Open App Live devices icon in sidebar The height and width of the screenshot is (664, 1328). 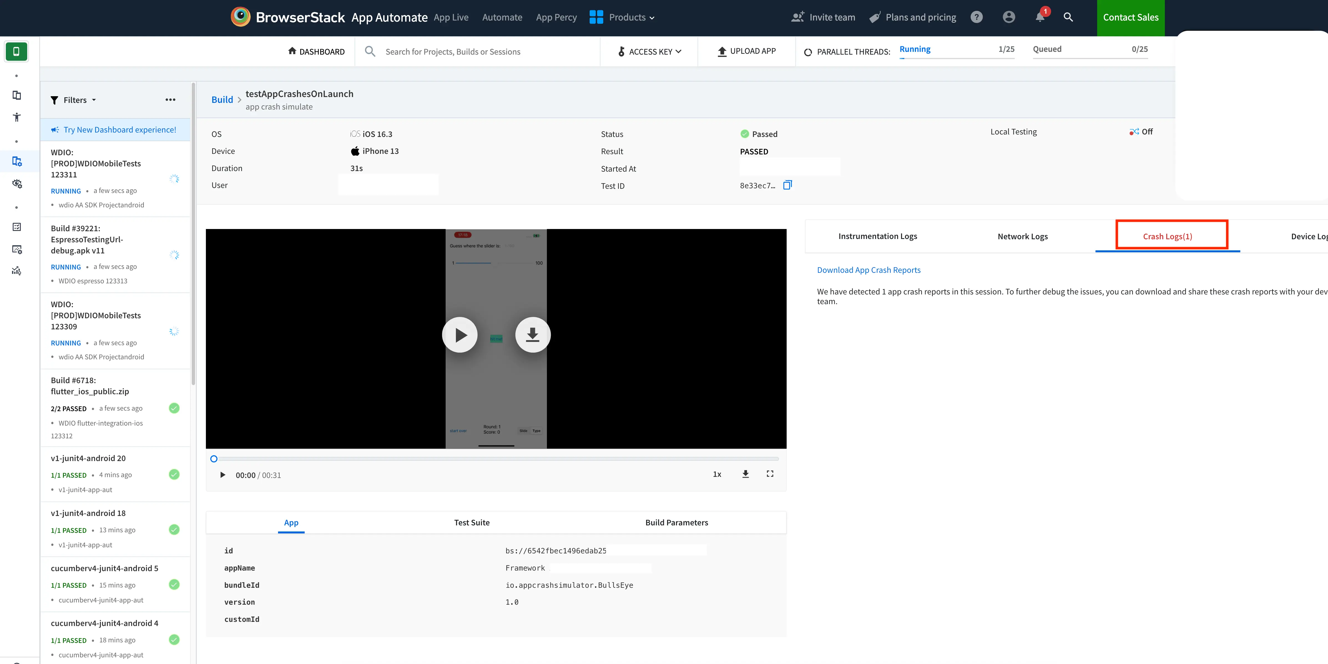16,95
